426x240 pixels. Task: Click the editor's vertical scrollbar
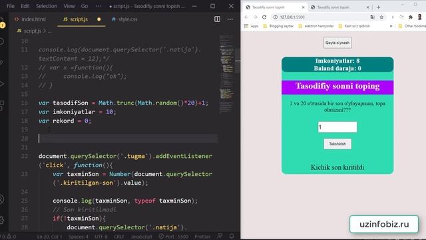238,61
